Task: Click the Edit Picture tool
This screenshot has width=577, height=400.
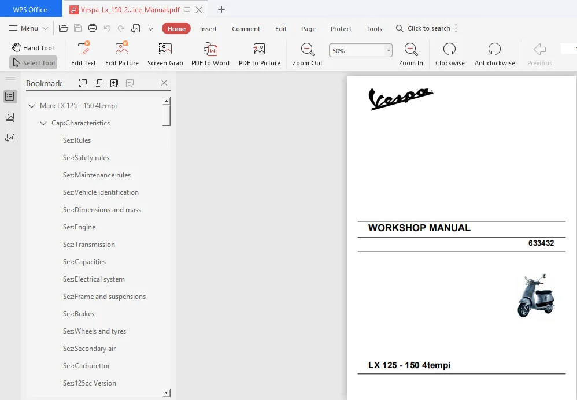Action: (122, 54)
